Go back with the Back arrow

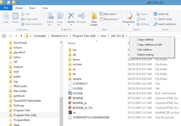[x=4, y=36]
